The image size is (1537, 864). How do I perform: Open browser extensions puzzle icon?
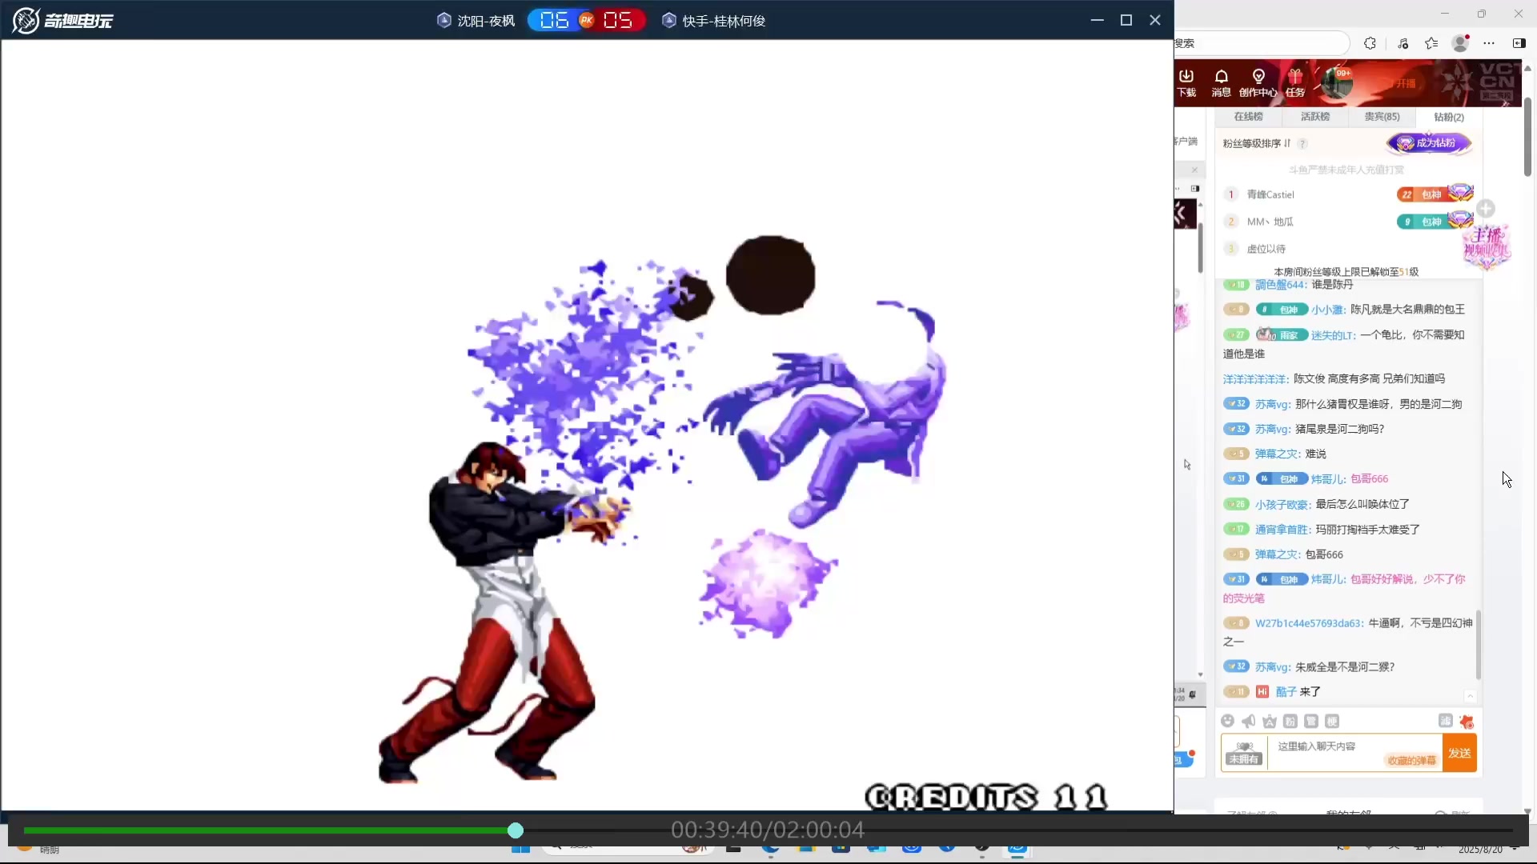click(1370, 43)
